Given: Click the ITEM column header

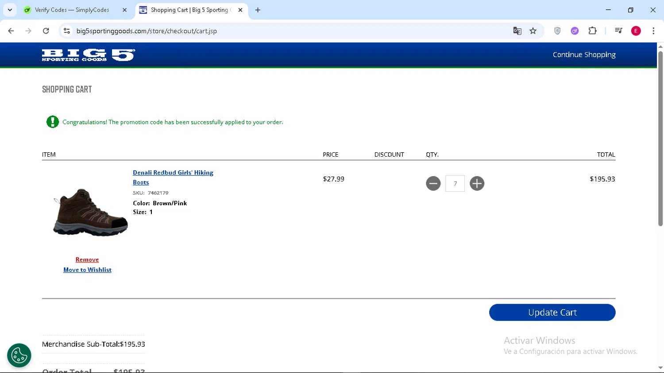Looking at the screenshot, I should pos(49,154).
